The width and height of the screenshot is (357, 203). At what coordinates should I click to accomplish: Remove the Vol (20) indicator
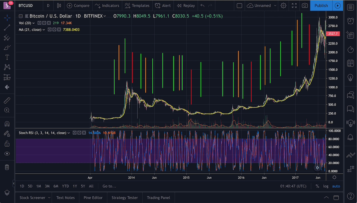click(x=48, y=23)
